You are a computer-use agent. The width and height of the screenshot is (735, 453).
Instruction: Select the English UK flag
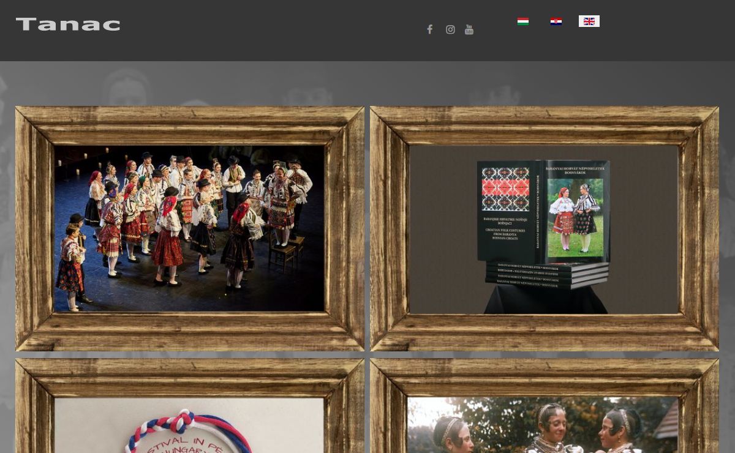(589, 21)
